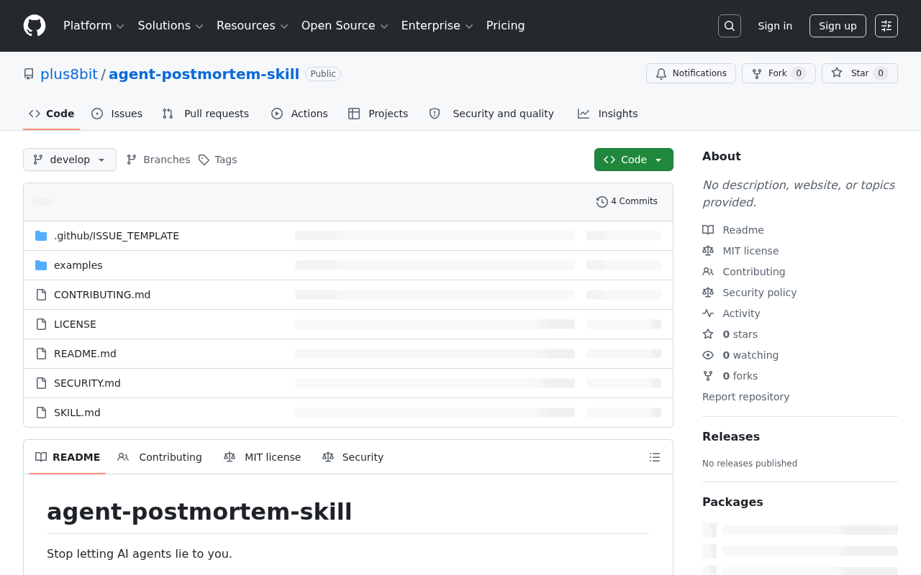This screenshot has height=575, width=921.
Task: Open the plus8bit owner profile link
Action: [69, 74]
